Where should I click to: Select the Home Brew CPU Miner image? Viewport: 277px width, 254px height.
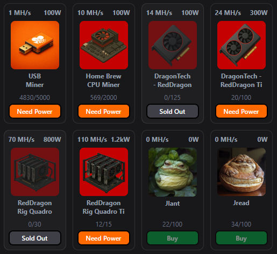coord(104,45)
